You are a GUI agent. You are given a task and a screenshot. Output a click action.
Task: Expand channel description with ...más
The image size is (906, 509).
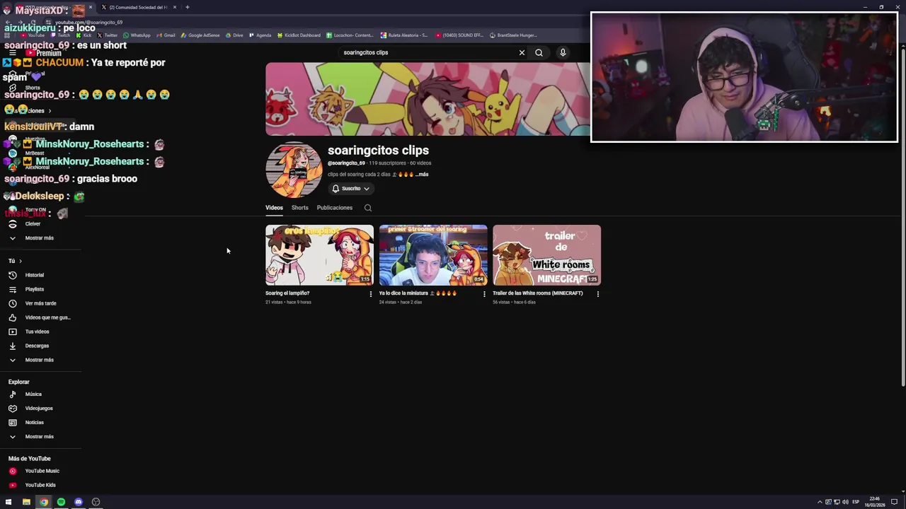[x=422, y=174]
